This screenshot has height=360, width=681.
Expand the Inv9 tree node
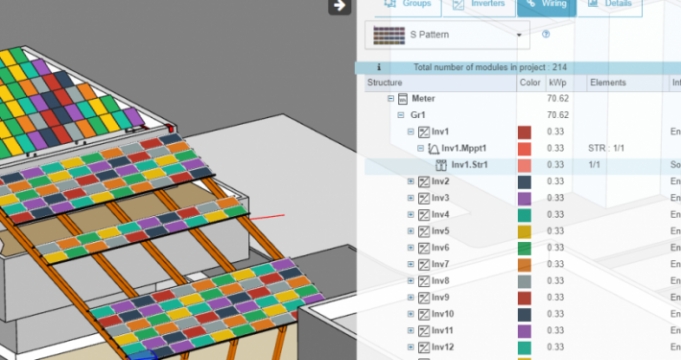point(411,298)
